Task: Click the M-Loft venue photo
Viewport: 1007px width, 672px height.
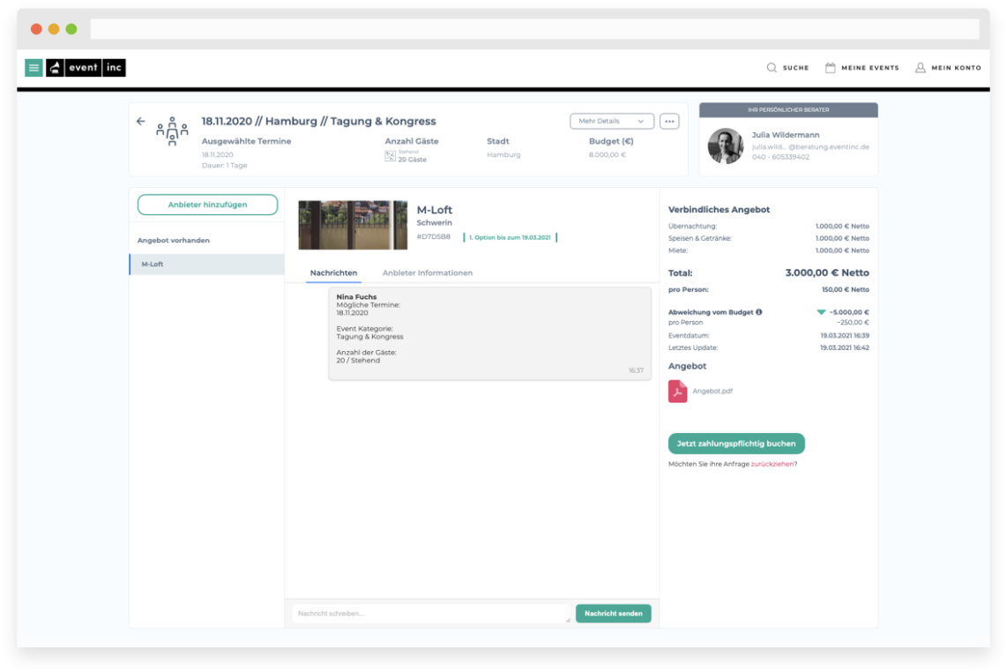Action: (x=353, y=225)
